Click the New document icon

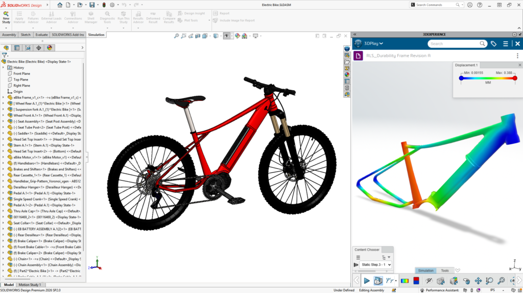click(68, 5)
